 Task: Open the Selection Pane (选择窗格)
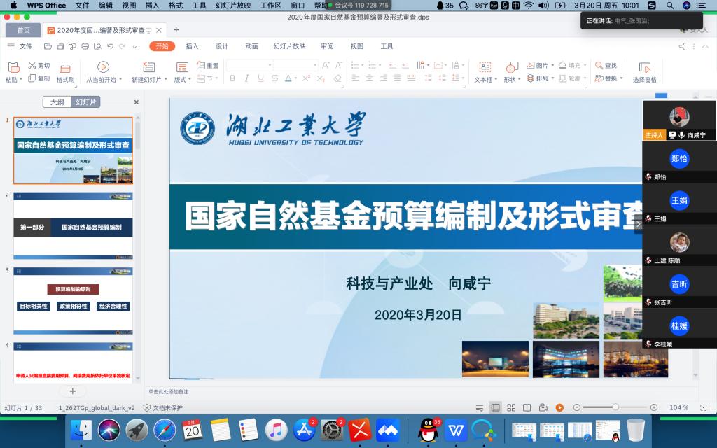644,68
